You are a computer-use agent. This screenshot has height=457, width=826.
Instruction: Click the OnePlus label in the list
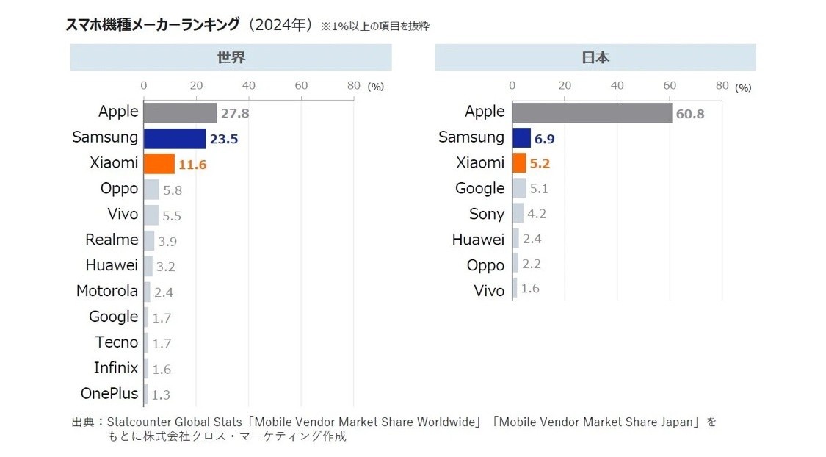(109, 393)
